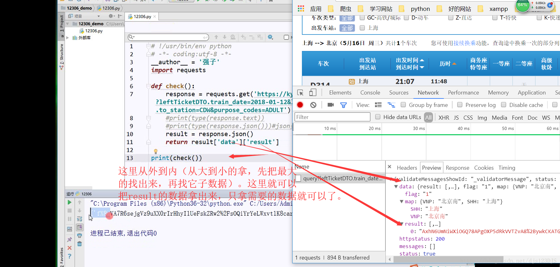560x267 pixels.
Task: Click capture screenshots camera icon
Action: click(331, 105)
